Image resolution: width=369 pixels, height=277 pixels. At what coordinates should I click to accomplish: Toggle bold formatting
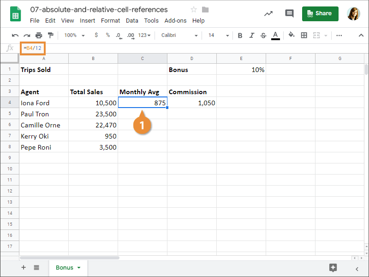coord(240,36)
